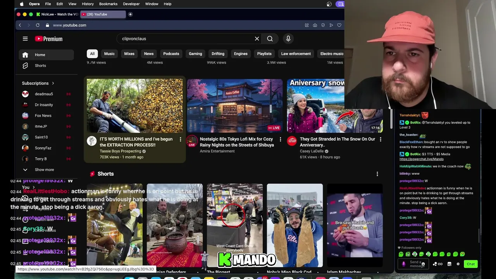The height and width of the screenshot is (279, 496).
Task: Open the Developer menu
Action: [x=131, y=4]
